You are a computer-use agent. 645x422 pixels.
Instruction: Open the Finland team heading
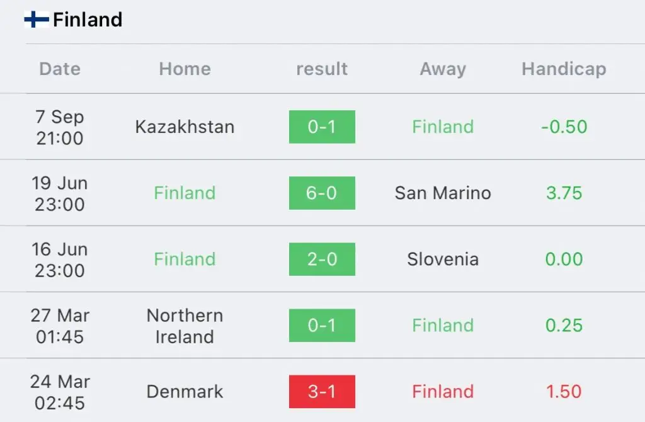88,20
